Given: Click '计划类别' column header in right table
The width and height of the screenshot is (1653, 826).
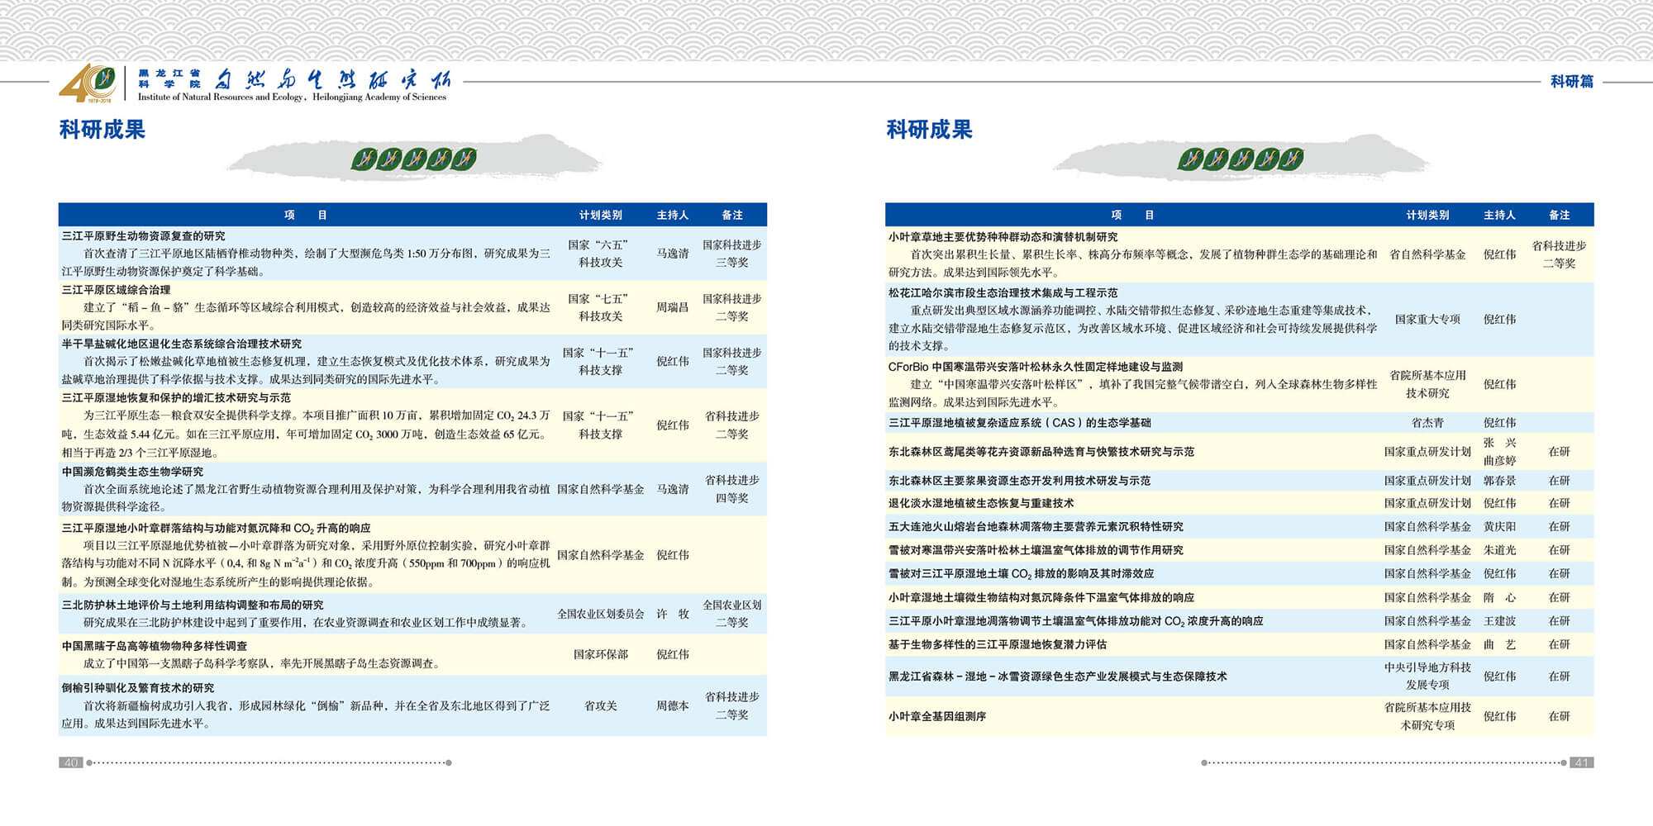Looking at the screenshot, I should coord(1427,215).
